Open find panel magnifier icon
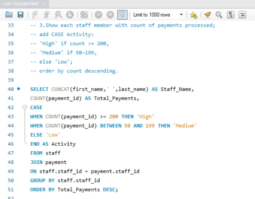Screen dimensions: 255x199 [219, 15]
